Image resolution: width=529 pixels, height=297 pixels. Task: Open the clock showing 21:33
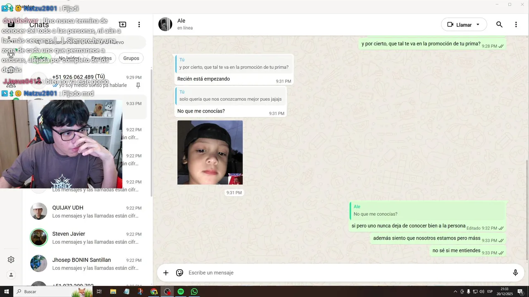[x=505, y=292]
